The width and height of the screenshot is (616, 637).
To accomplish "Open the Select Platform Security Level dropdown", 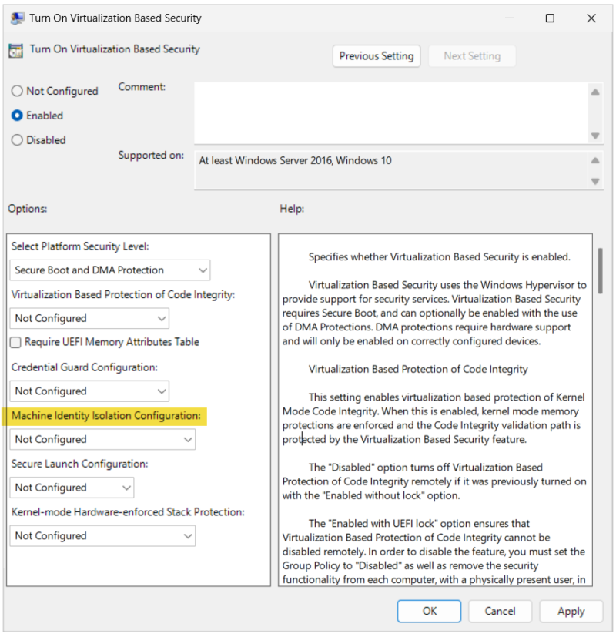I will pos(110,270).
